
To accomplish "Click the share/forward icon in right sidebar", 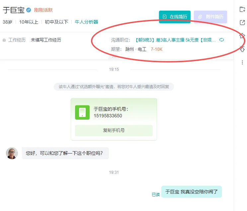I will coord(242,23).
